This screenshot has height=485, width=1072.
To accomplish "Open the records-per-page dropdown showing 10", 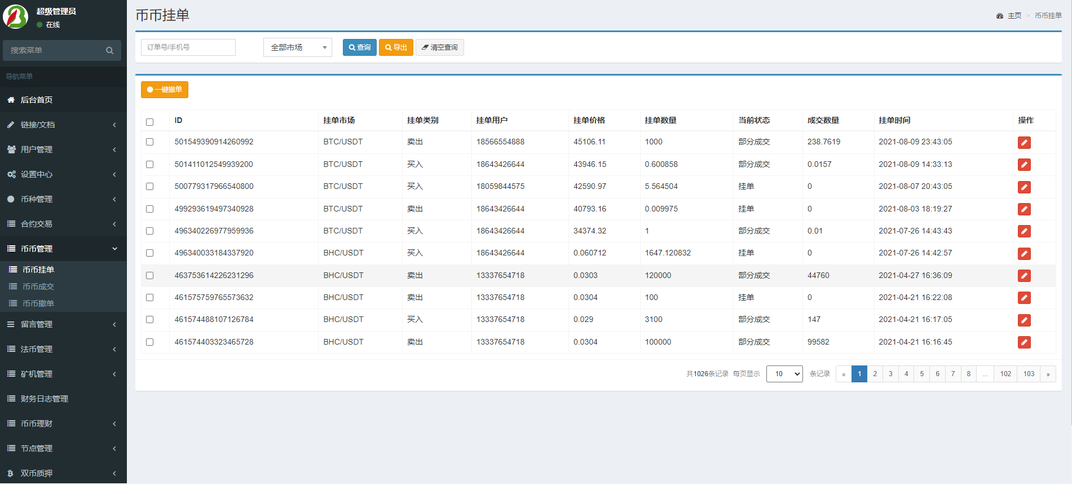I will coord(784,374).
